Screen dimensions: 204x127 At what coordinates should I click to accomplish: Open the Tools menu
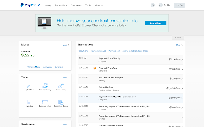[x=88, y=5]
